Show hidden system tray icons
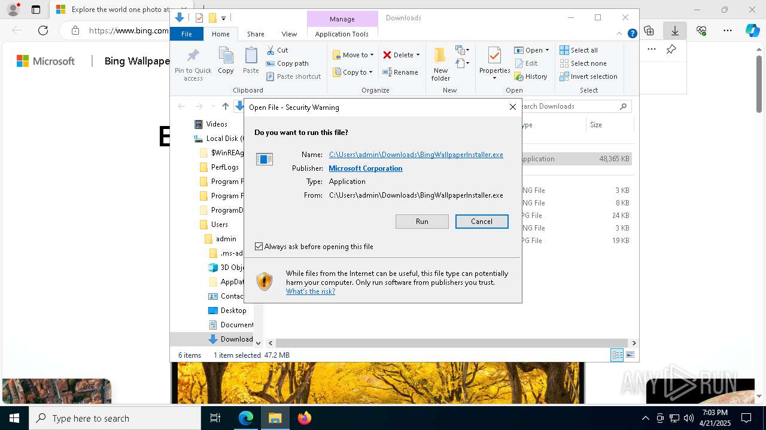Viewport: 766px width, 430px height. pos(645,418)
